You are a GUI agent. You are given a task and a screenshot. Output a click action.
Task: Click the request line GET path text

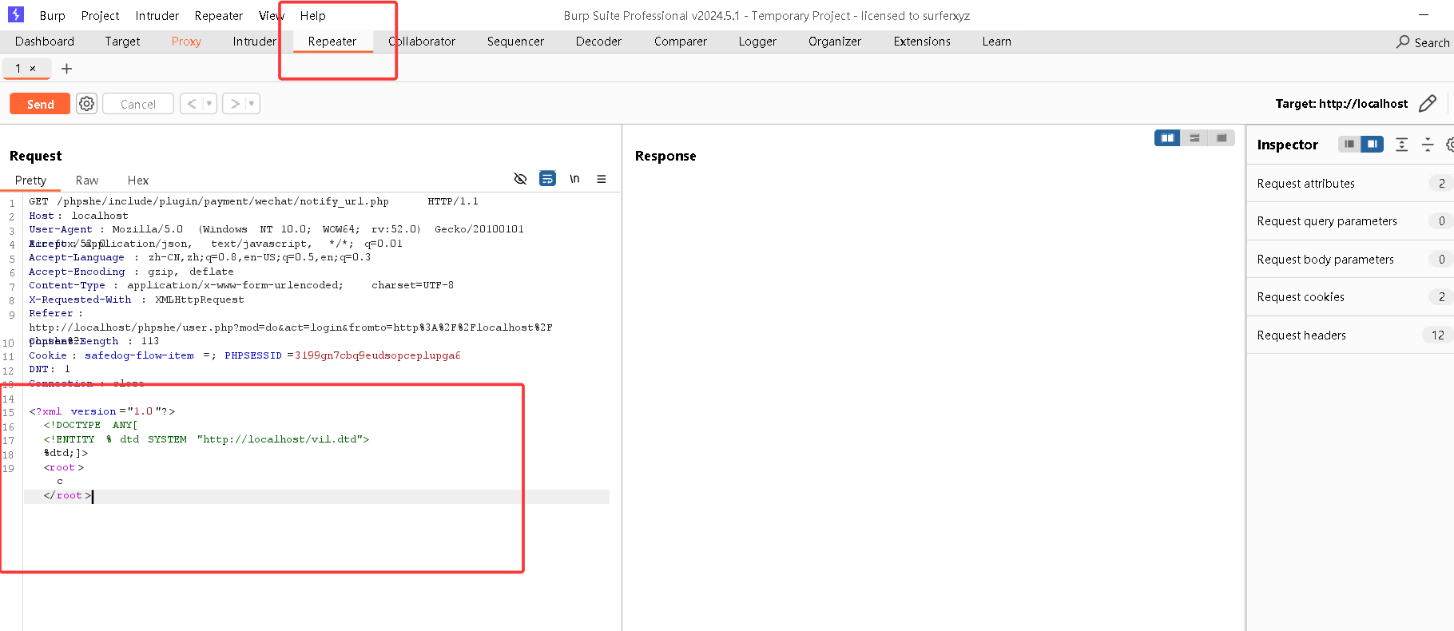tap(223, 201)
